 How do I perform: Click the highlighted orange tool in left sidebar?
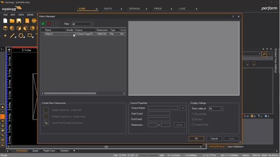[x=3, y=116]
